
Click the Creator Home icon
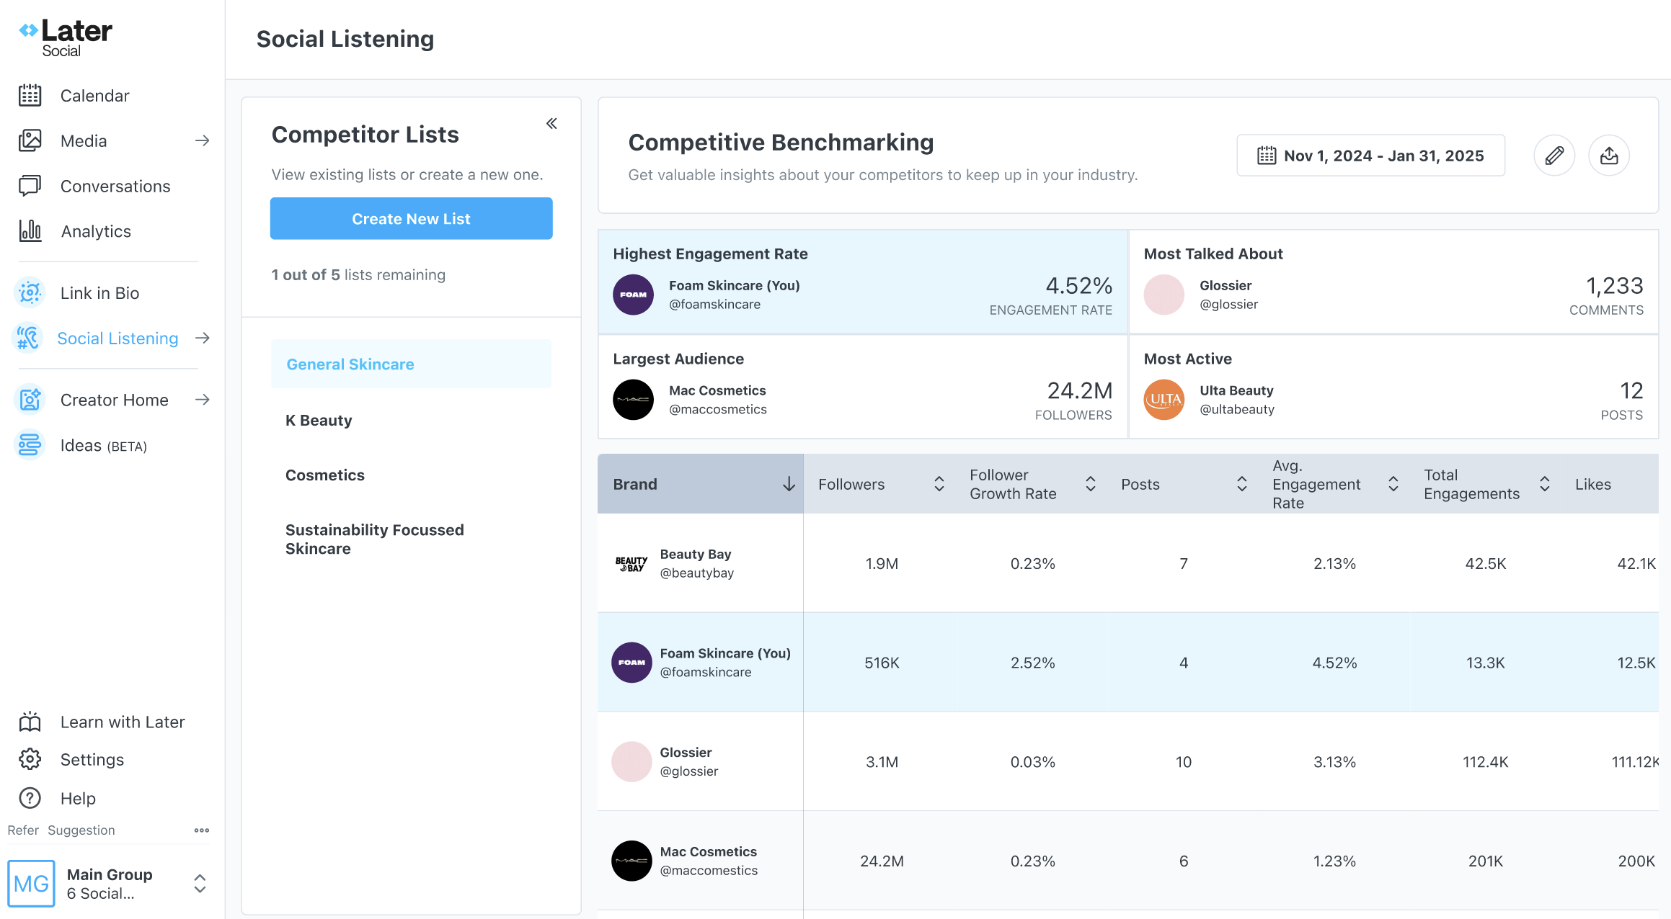click(30, 399)
